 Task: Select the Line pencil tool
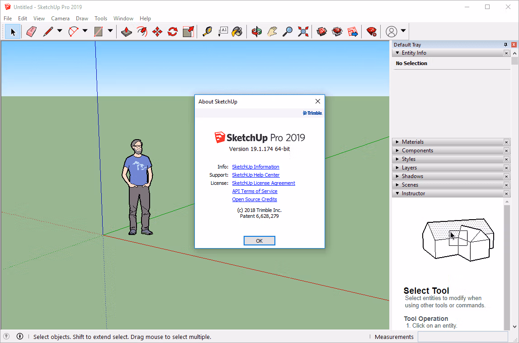(48, 32)
